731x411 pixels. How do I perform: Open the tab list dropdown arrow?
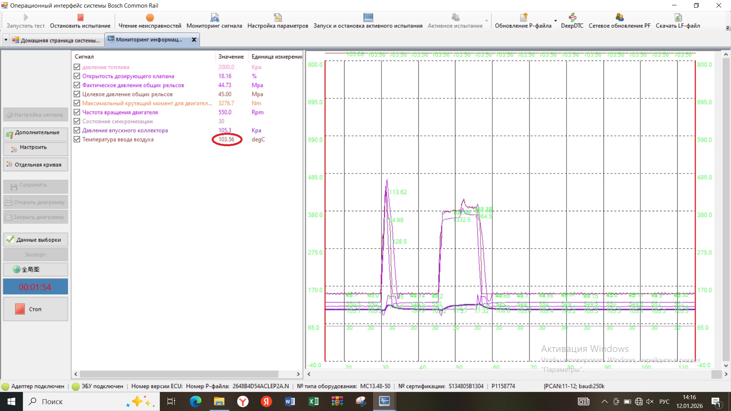click(x=6, y=40)
